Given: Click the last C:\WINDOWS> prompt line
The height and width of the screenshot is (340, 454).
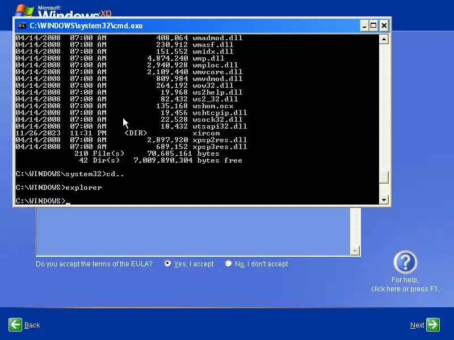Looking at the screenshot, I should 43,201.
